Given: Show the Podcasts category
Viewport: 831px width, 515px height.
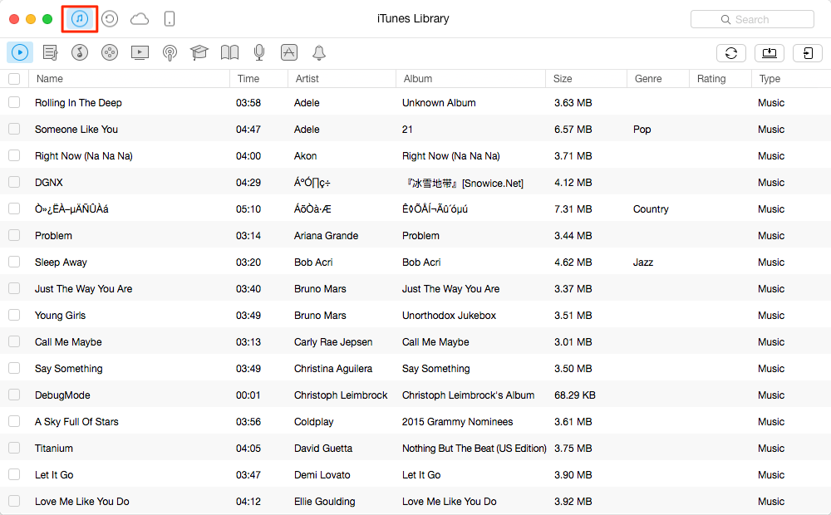Looking at the screenshot, I should pyautogui.click(x=170, y=53).
